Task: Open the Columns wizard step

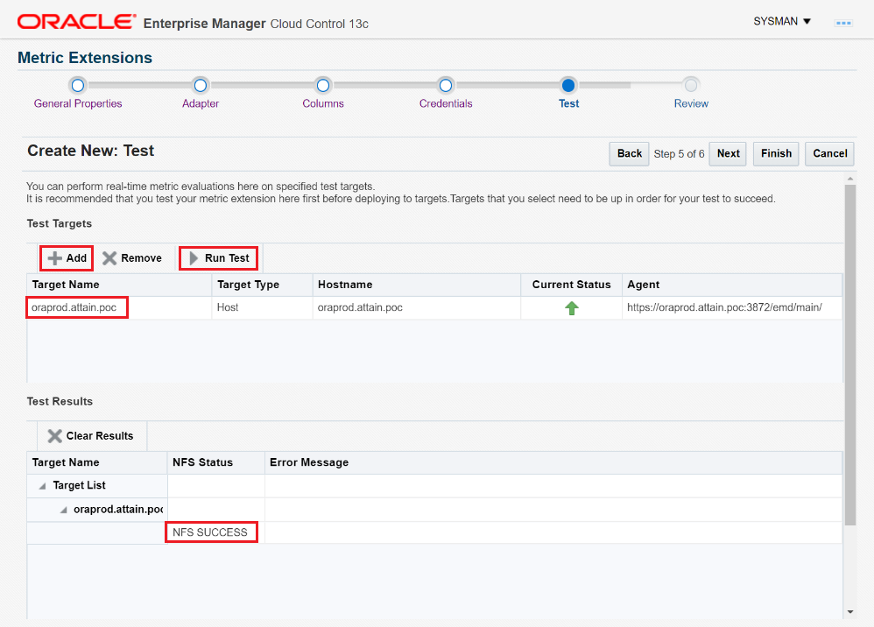Action: click(323, 86)
